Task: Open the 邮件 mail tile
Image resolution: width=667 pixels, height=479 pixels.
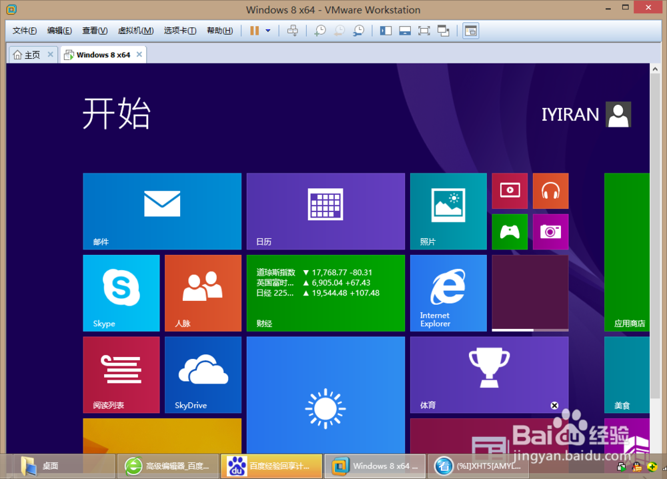Action: tap(162, 211)
